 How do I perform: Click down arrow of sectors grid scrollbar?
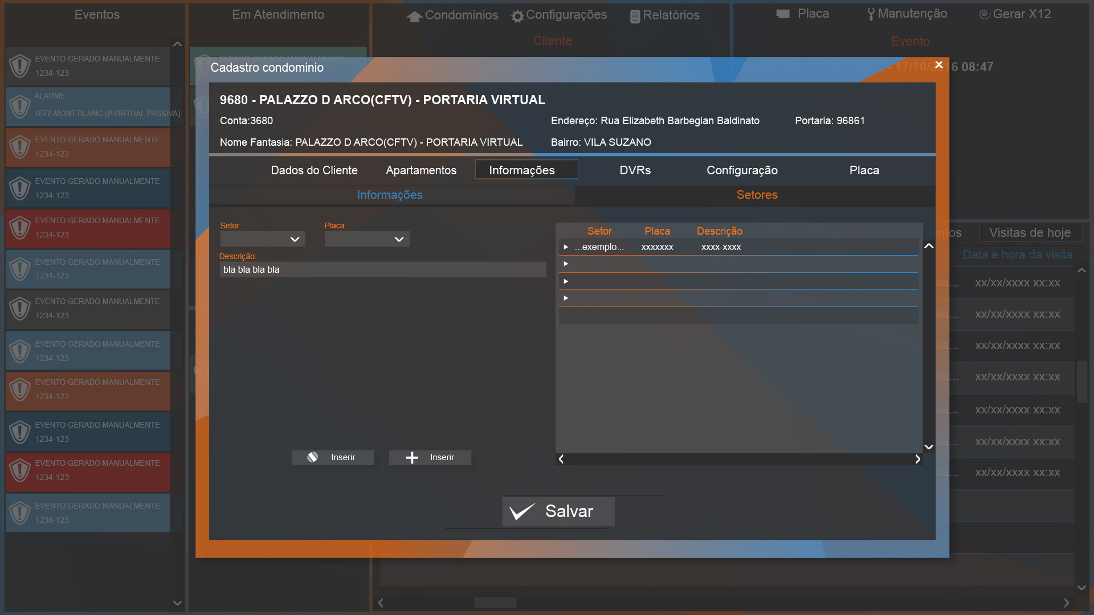(929, 447)
